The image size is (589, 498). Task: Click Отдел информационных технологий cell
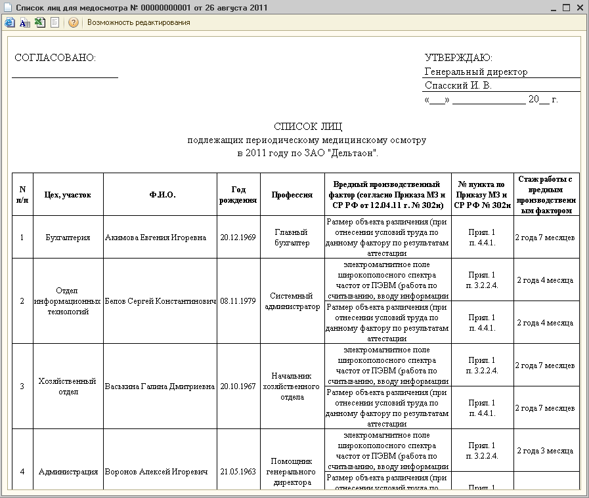click(68, 301)
